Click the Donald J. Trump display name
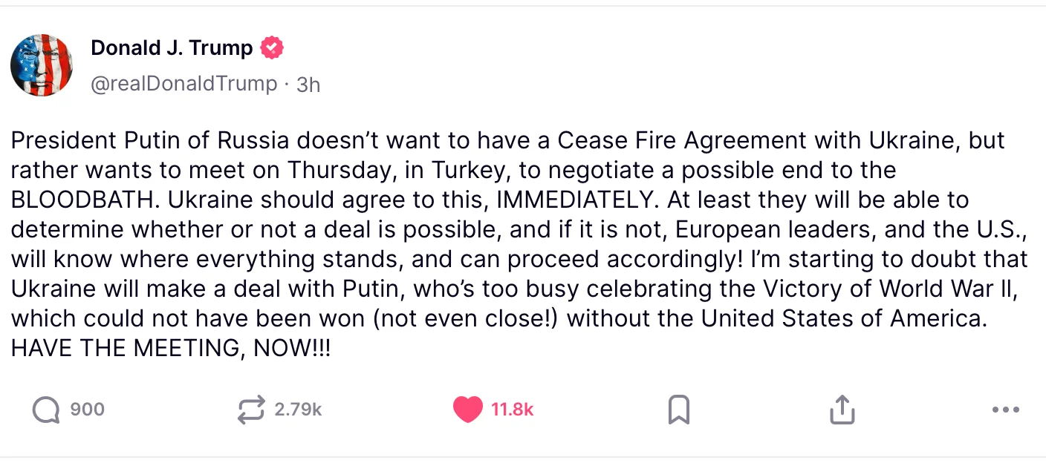This screenshot has width=1046, height=463. pos(172,48)
